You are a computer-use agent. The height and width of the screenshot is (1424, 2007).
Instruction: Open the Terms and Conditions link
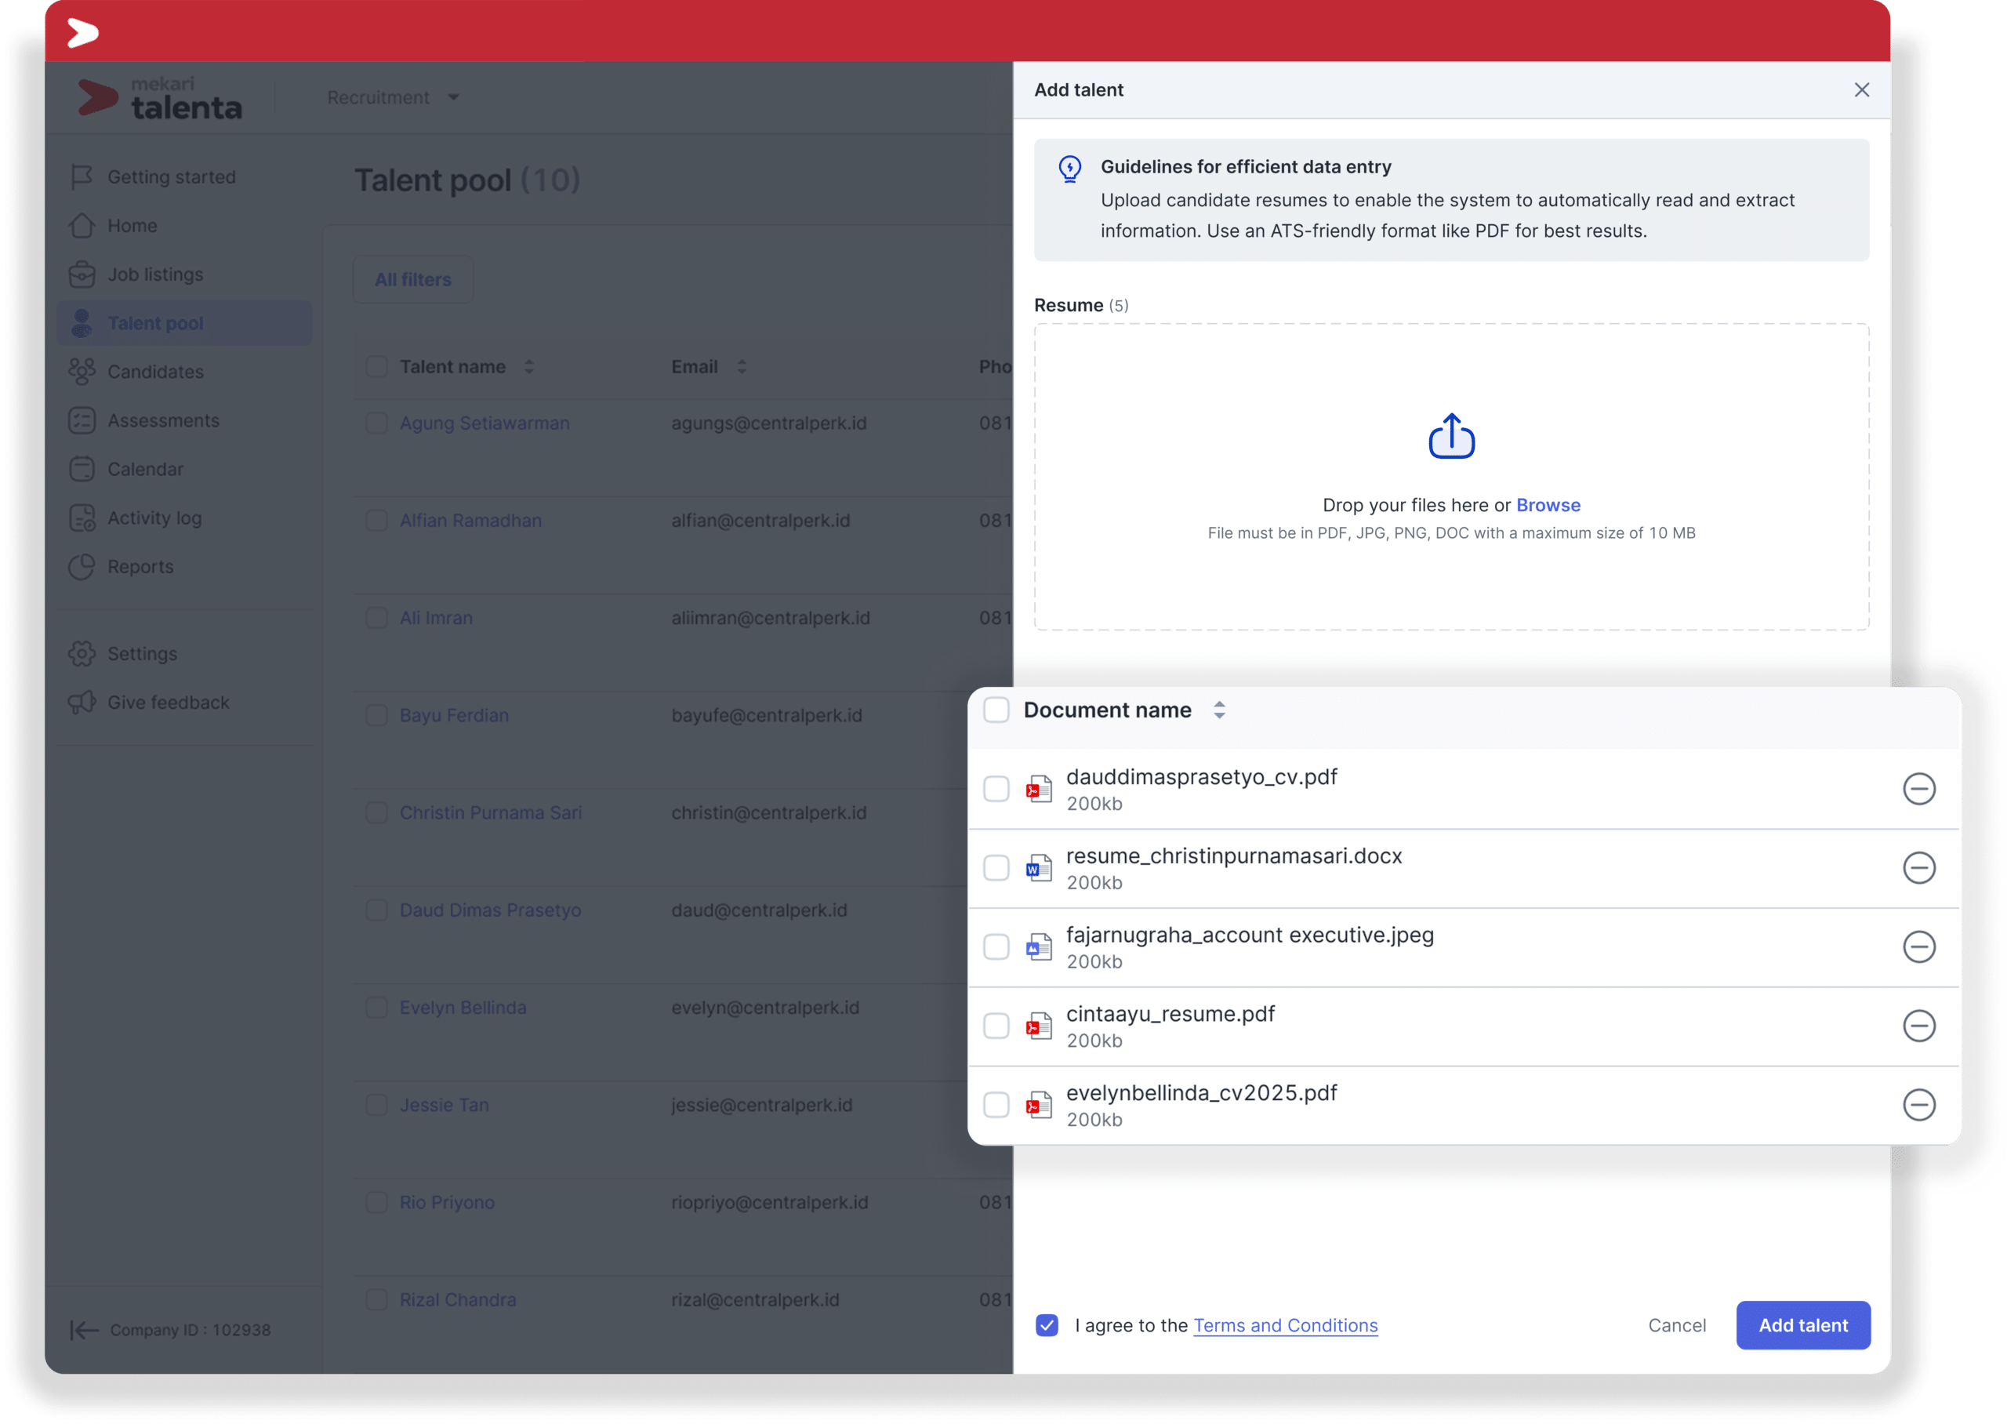(x=1285, y=1325)
